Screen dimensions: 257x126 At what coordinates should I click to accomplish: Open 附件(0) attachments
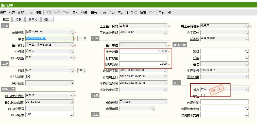(x=132, y=12)
